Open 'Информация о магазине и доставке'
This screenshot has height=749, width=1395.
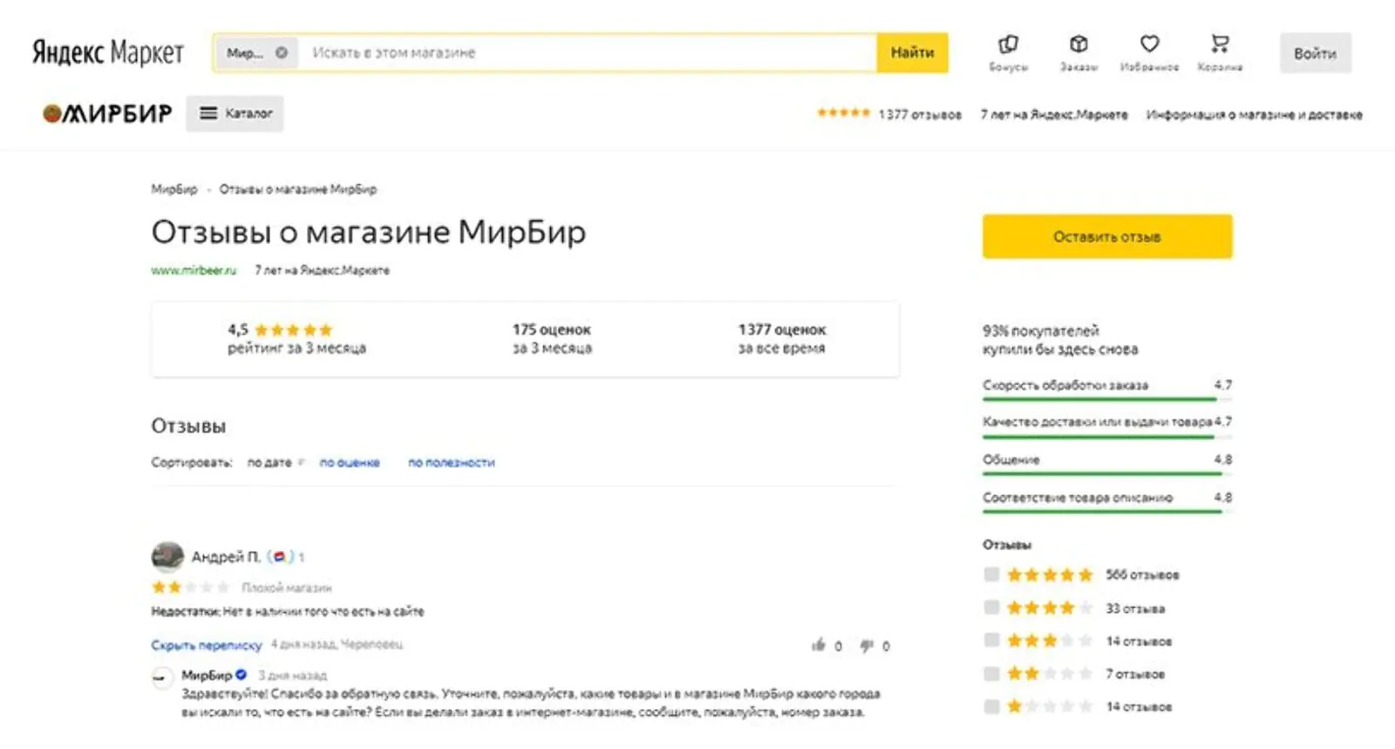(x=1254, y=114)
